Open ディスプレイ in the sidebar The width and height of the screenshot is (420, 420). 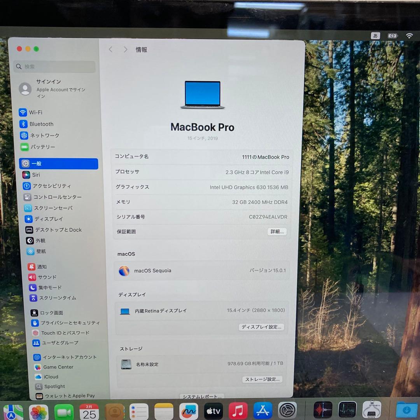44,219
